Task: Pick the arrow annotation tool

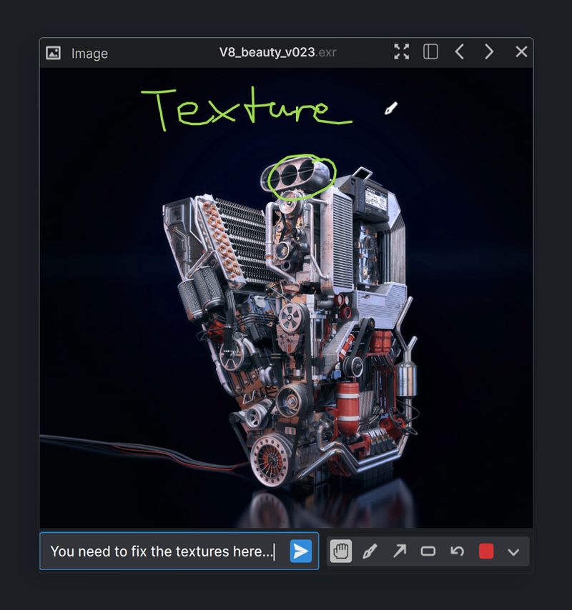Action: coord(400,551)
